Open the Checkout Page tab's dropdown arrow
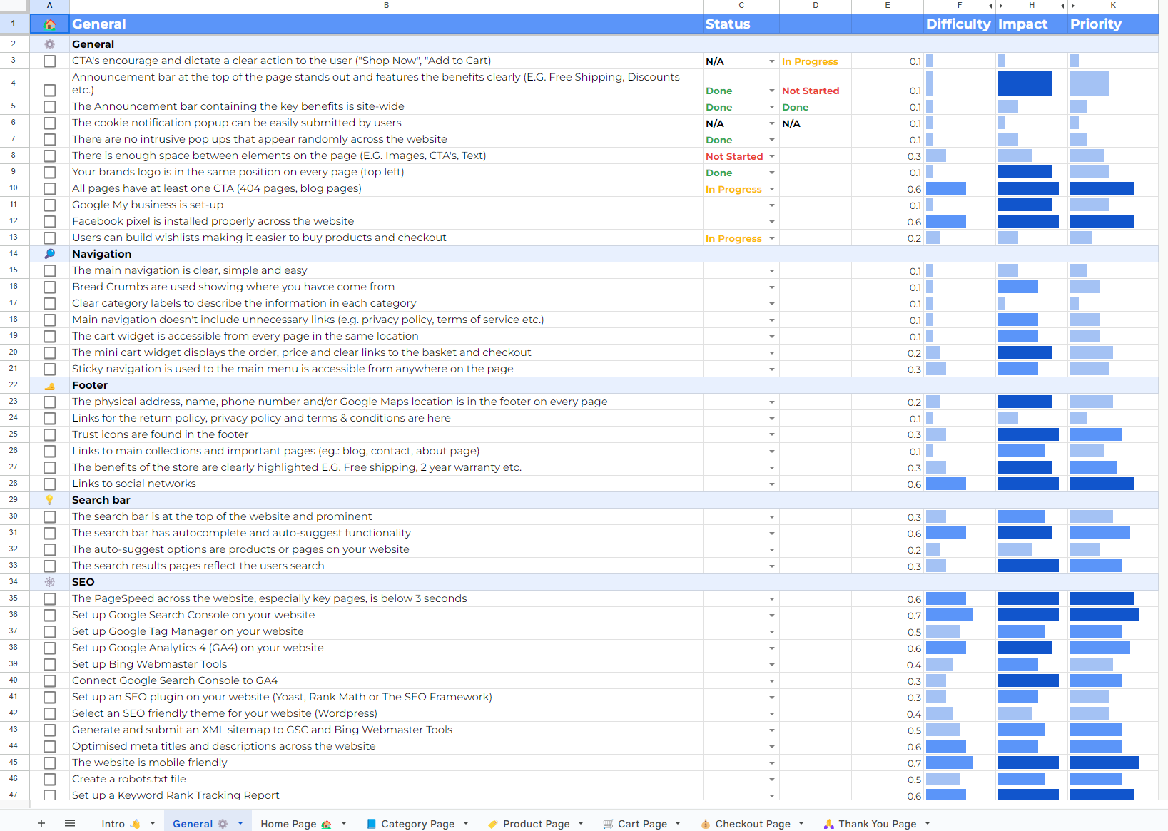1168x831 pixels. [x=801, y=823]
